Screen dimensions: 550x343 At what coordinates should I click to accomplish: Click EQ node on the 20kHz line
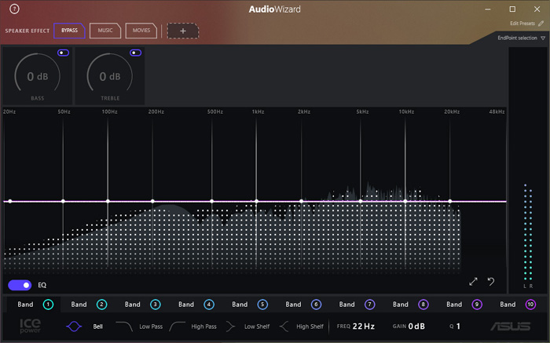click(450, 201)
